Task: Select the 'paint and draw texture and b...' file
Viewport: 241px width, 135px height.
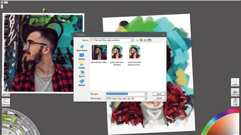Action: (135, 55)
